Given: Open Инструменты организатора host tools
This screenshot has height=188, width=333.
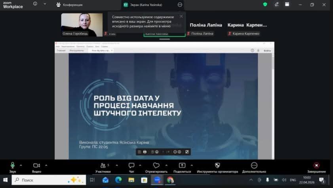Looking at the screenshot, I should click(x=217, y=166).
